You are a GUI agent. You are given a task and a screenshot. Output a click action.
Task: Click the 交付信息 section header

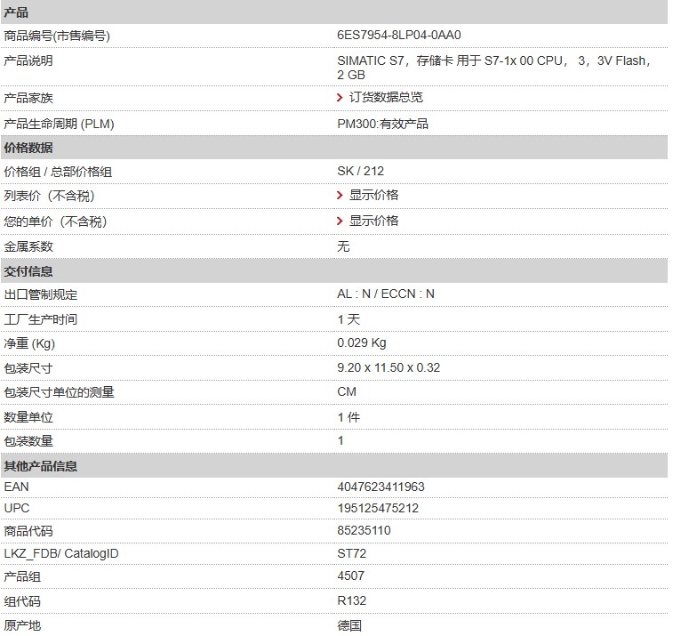click(x=28, y=271)
